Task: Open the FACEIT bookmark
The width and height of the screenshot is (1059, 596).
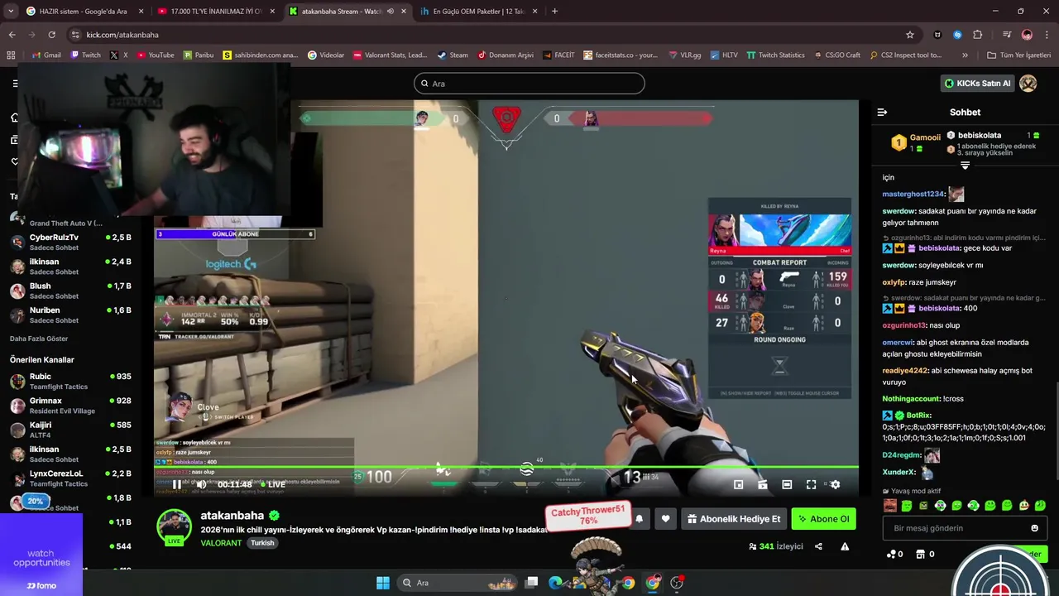Action: [558, 55]
